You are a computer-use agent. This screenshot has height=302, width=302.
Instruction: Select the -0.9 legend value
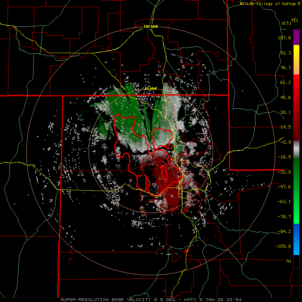coord(286,142)
